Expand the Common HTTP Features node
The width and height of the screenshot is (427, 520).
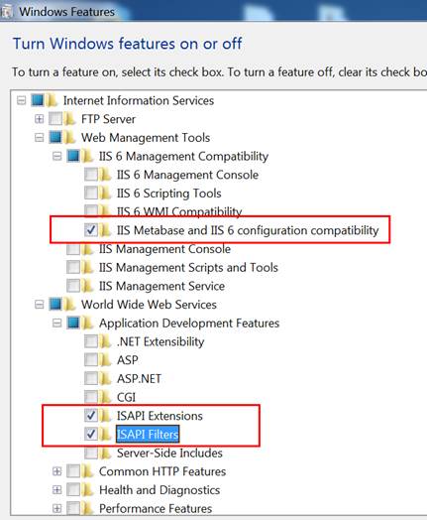[x=56, y=471]
